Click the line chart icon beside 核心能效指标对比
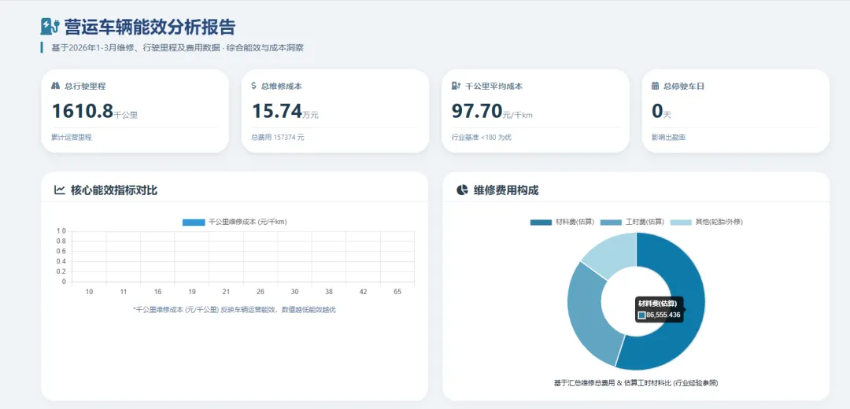Viewport: 850px width, 409px height. (x=60, y=190)
